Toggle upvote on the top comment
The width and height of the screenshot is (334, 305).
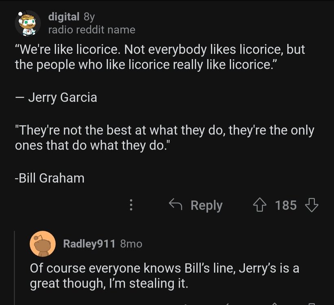[x=259, y=205]
